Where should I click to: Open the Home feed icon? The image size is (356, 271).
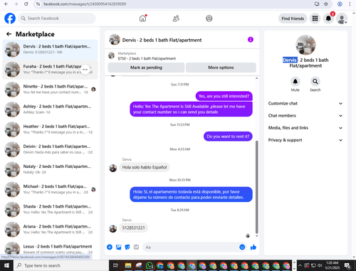[143, 18]
